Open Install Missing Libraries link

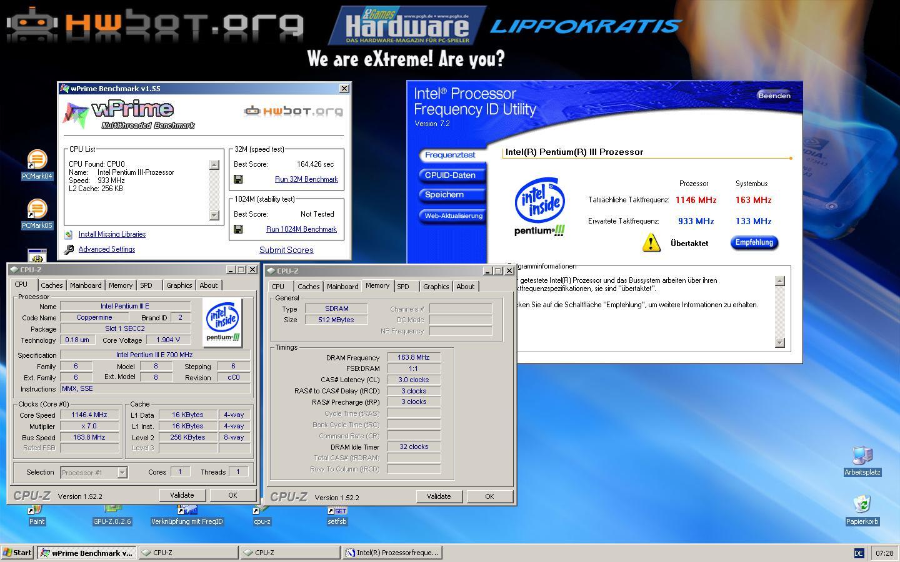point(112,234)
